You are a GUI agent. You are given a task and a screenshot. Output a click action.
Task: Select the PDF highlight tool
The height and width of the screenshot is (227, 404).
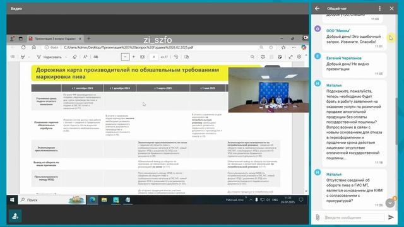click(23, 57)
